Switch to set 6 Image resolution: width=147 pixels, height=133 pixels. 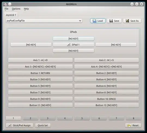99,118
